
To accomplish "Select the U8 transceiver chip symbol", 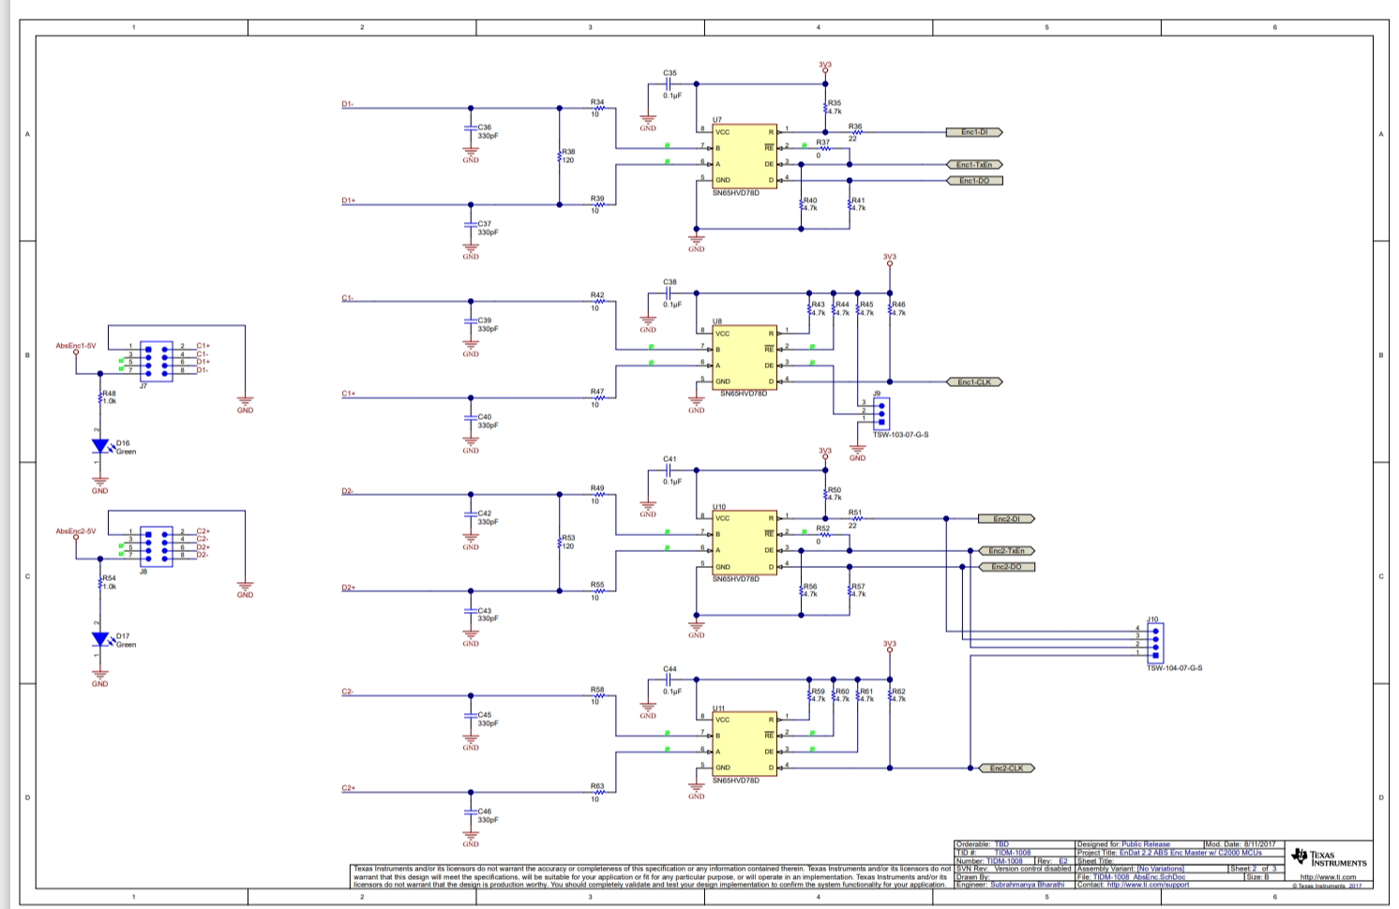I will tap(744, 358).
